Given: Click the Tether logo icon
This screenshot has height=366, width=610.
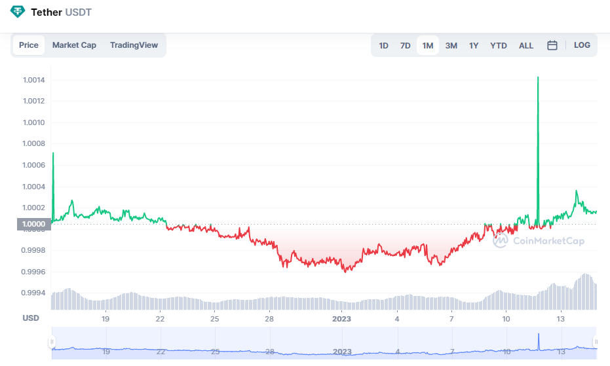Looking at the screenshot, I should 17,12.
